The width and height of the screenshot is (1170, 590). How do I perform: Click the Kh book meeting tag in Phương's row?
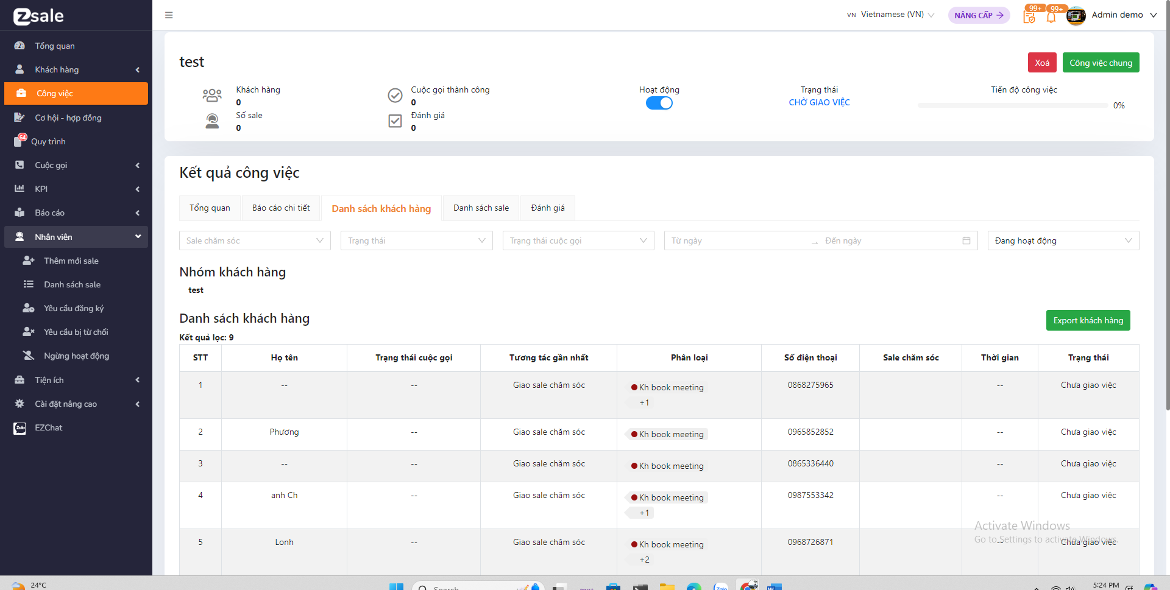pos(667,434)
